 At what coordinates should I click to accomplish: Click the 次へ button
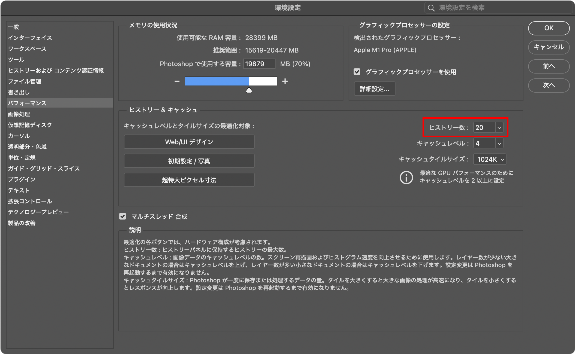(549, 85)
